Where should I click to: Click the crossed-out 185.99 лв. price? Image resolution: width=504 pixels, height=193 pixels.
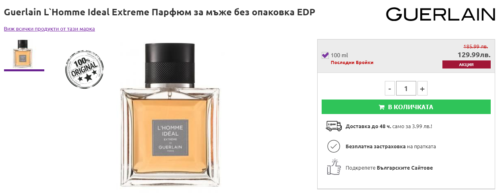click(x=475, y=46)
